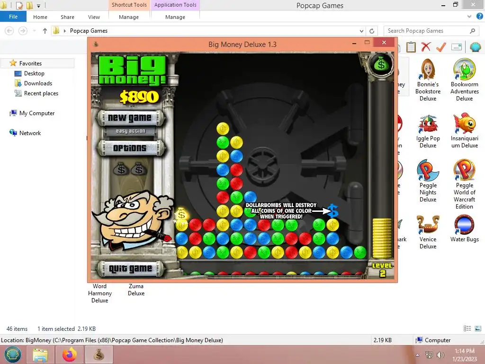Click the blue shell globe toolbar icon

(x=476, y=47)
